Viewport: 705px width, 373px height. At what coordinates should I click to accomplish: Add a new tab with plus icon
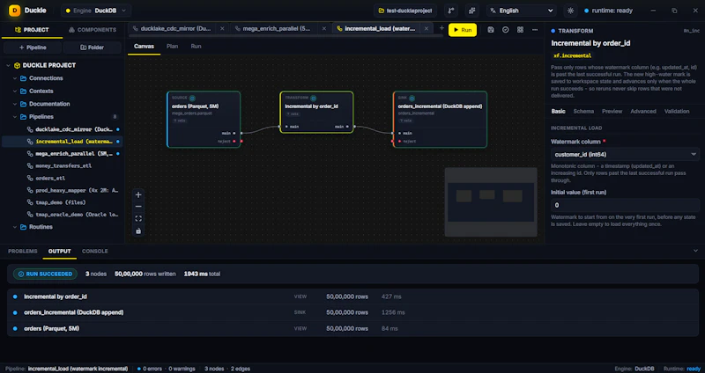442,28
